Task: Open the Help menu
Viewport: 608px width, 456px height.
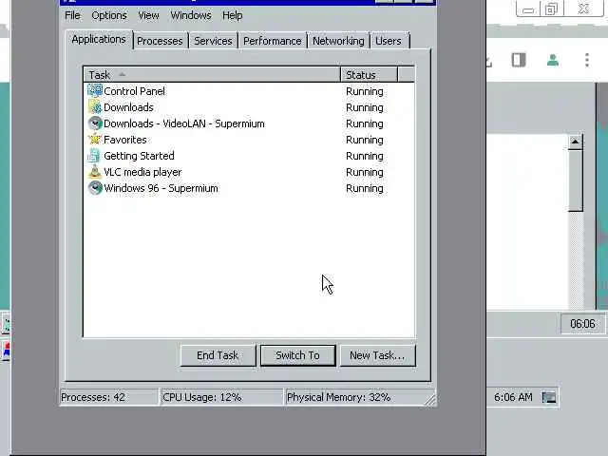Action: [x=232, y=15]
